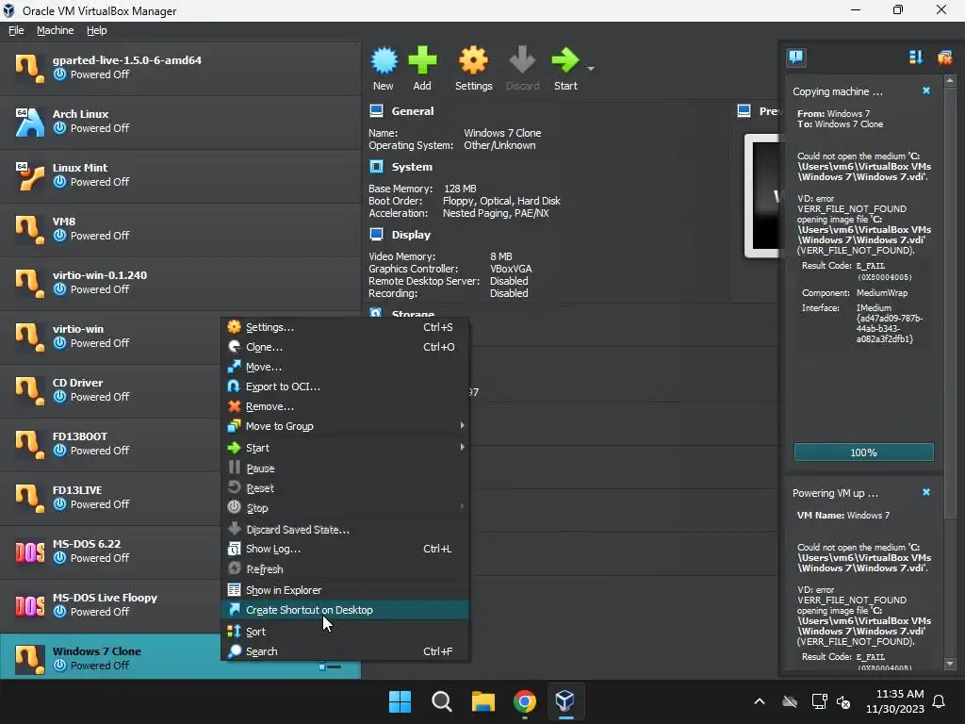Click Discard Saved State... menu entry
The image size is (965, 724).
click(345, 530)
